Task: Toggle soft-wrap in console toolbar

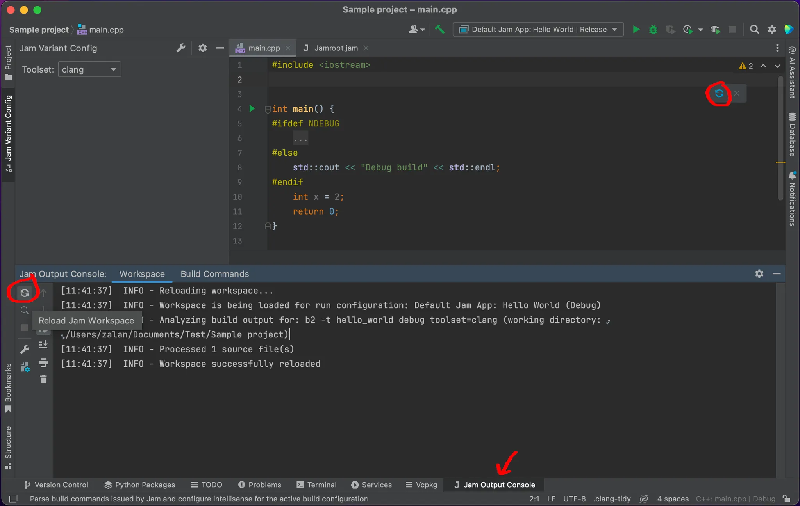Action: (x=43, y=330)
